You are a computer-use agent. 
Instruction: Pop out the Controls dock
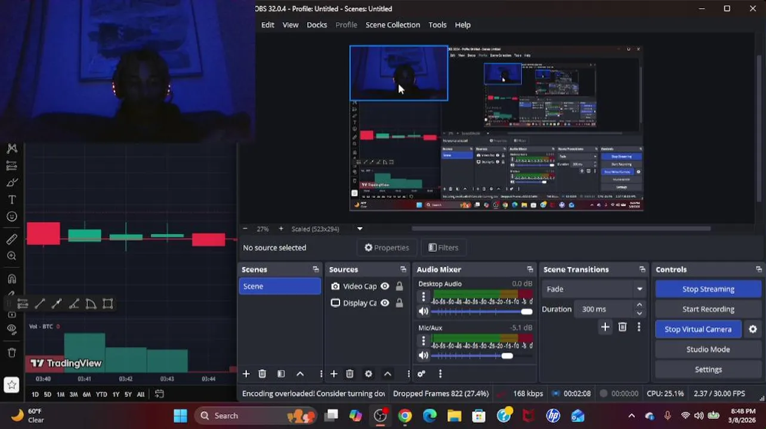(758, 269)
